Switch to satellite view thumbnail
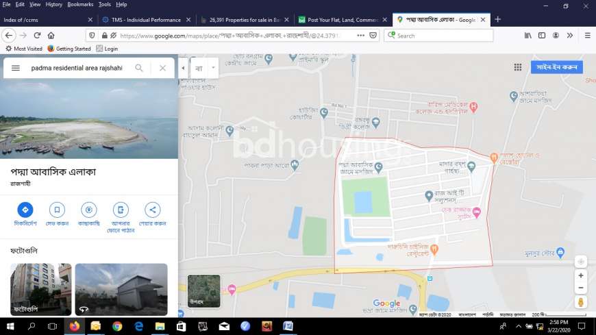The width and height of the screenshot is (596, 335). (x=203, y=291)
